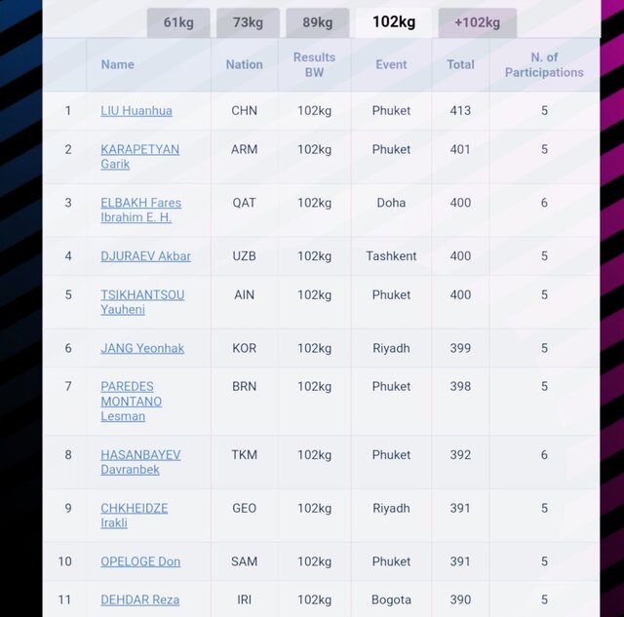View PAREDES MONTANO Lesman profile
Image resolution: width=624 pixels, height=617 pixels.
tap(131, 401)
